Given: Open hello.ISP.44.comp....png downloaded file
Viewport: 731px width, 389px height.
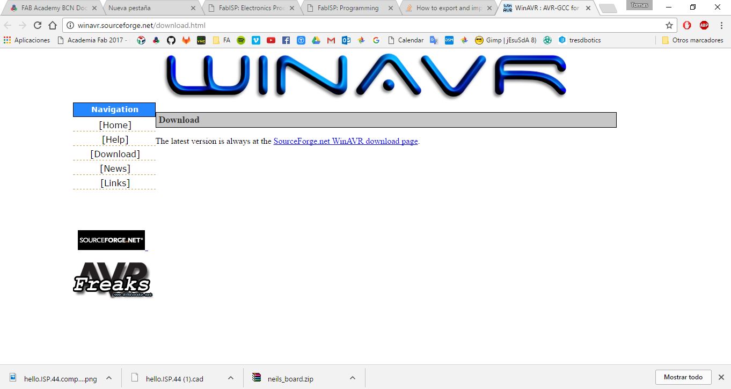Looking at the screenshot, I should point(54,378).
